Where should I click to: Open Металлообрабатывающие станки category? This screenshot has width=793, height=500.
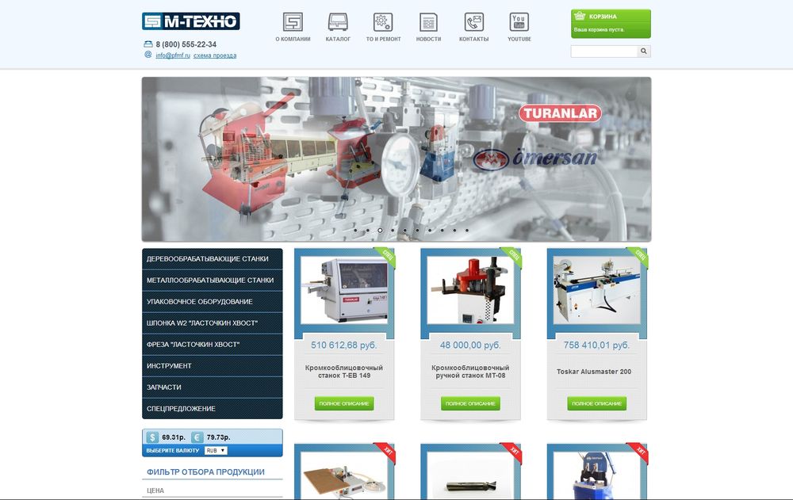coord(213,280)
